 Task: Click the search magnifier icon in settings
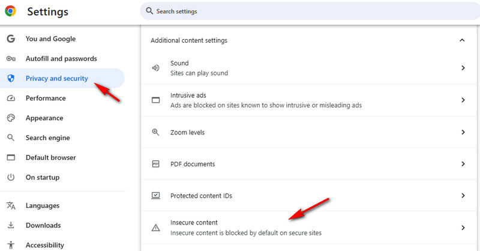(149, 11)
